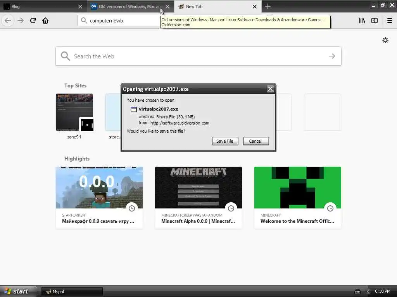Open the Minecraft creeper face highlight card
Image resolution: width=397 pixels, height=297 pixels.
(x=297, y=198)
